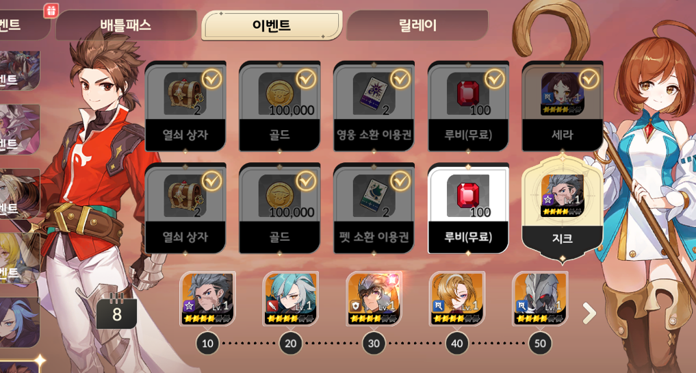Open the gift box icon above tabs
The height and width of the screenshot is (373, 696).
point(51,10)
